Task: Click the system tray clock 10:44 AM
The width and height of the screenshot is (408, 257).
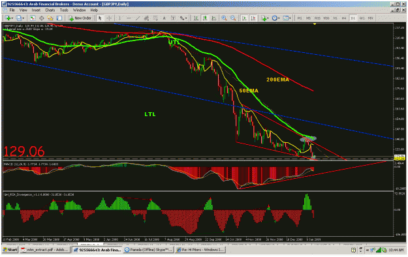Action: pos(396,250)
